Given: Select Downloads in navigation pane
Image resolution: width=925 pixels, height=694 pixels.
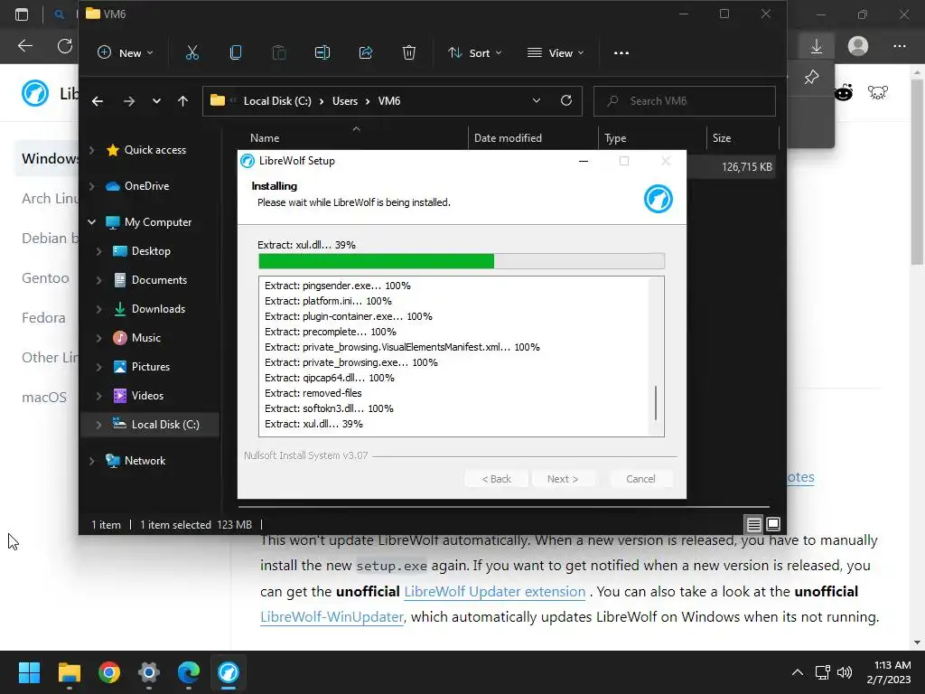Looking at the screenshot, I should [157, 309].
